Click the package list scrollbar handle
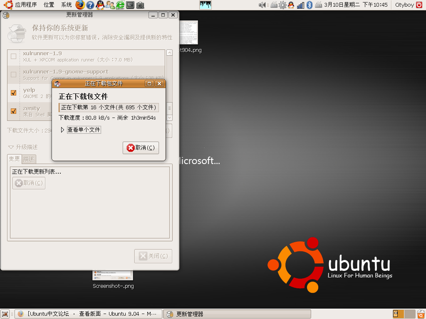 [x=170, y=108]
